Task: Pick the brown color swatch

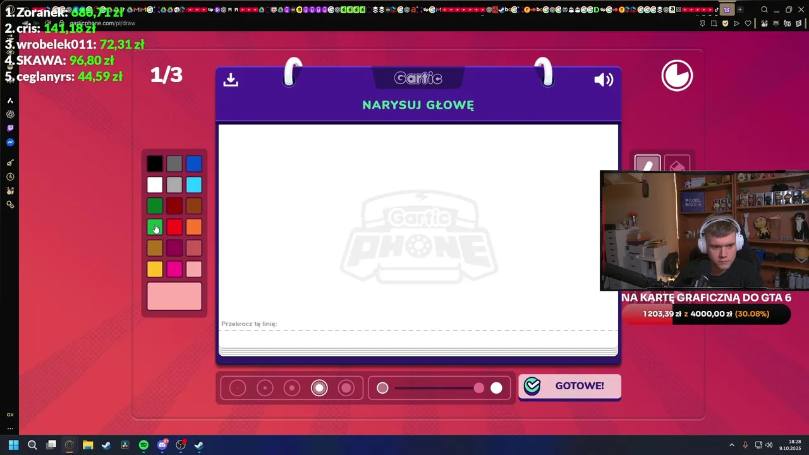Action: pos(194,206)
